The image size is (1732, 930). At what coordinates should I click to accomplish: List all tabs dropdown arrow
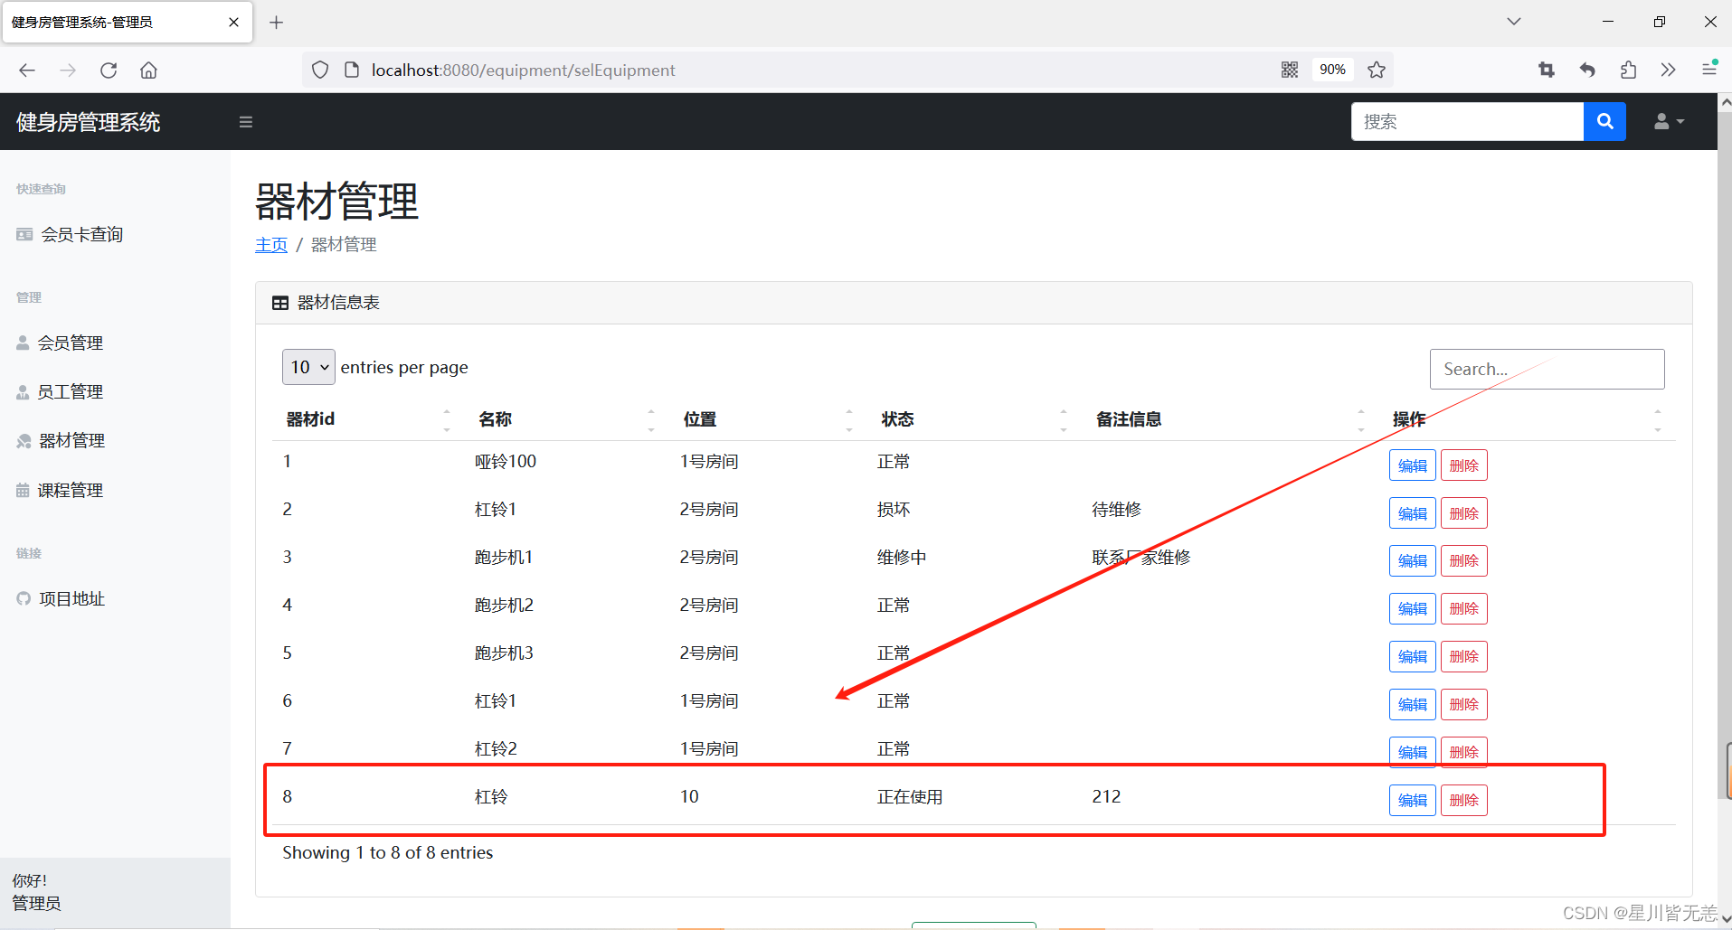(x=1514, y=22)
